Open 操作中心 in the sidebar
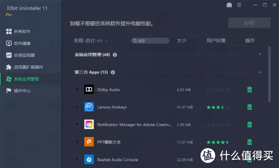Viewport: 279px width, 168px height. point(18,91)
